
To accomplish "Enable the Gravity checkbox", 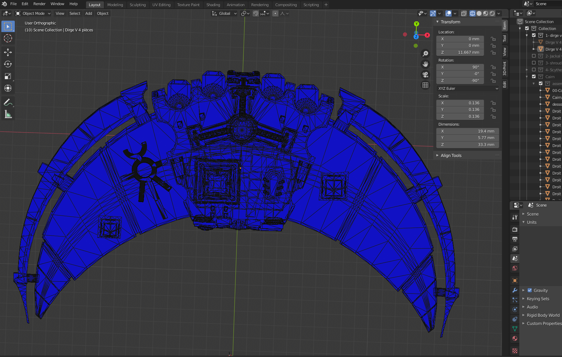I will click(x=530, y=290).
